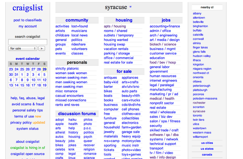Browse cars+trucks for sale
This screenshot has width=243, height=159.
click(x=131, y=100)
